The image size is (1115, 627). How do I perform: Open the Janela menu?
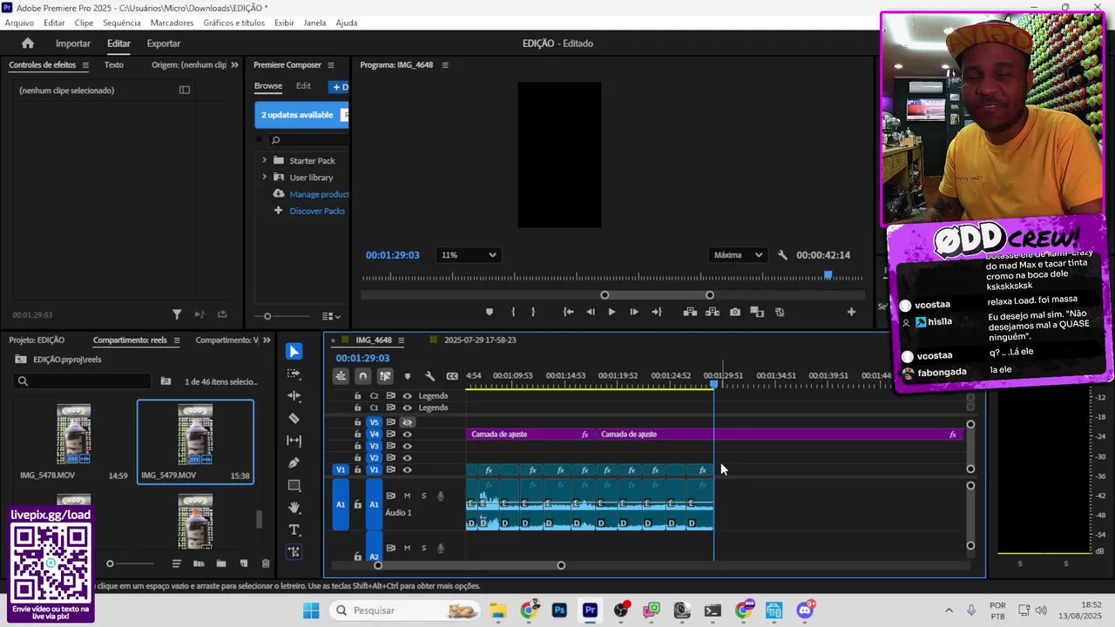point(314,23)
